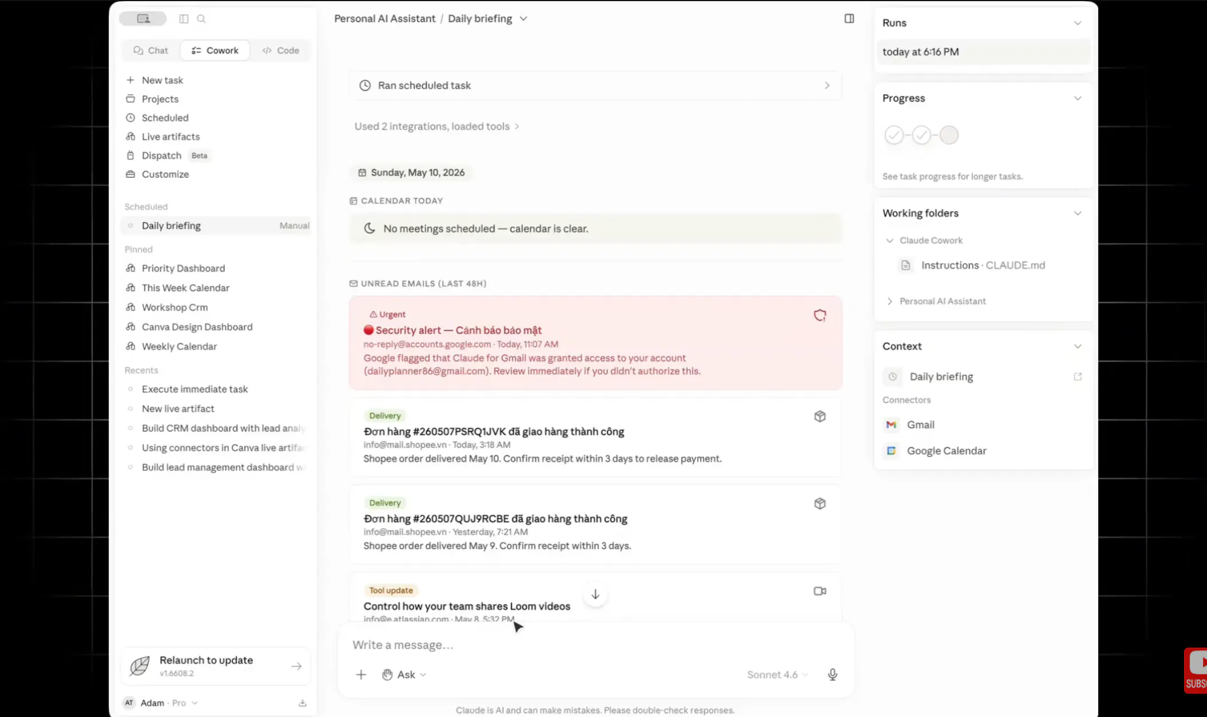Click the shield icon on Security alert
Image resolution: width=1207 pixels, height=717 pixels.
(820, 316)
